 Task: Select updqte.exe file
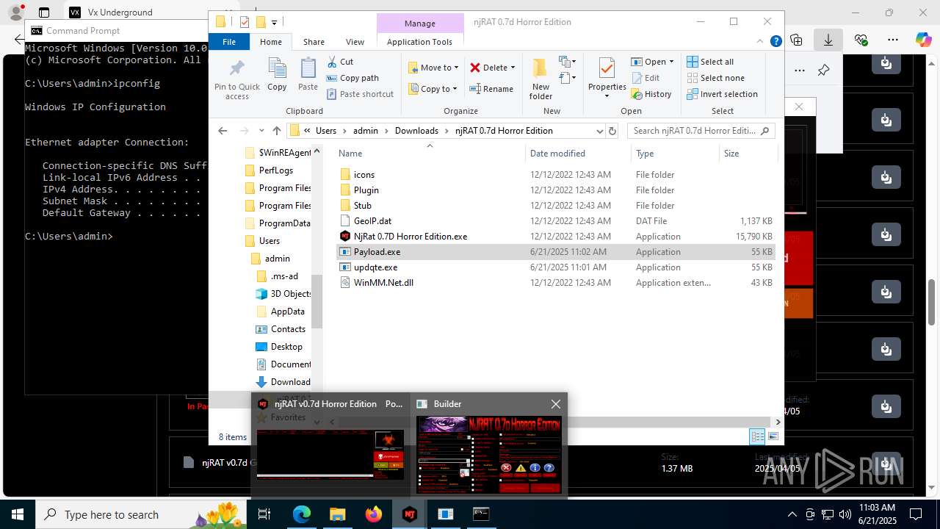pyautogui.click(x=556, y=267)
